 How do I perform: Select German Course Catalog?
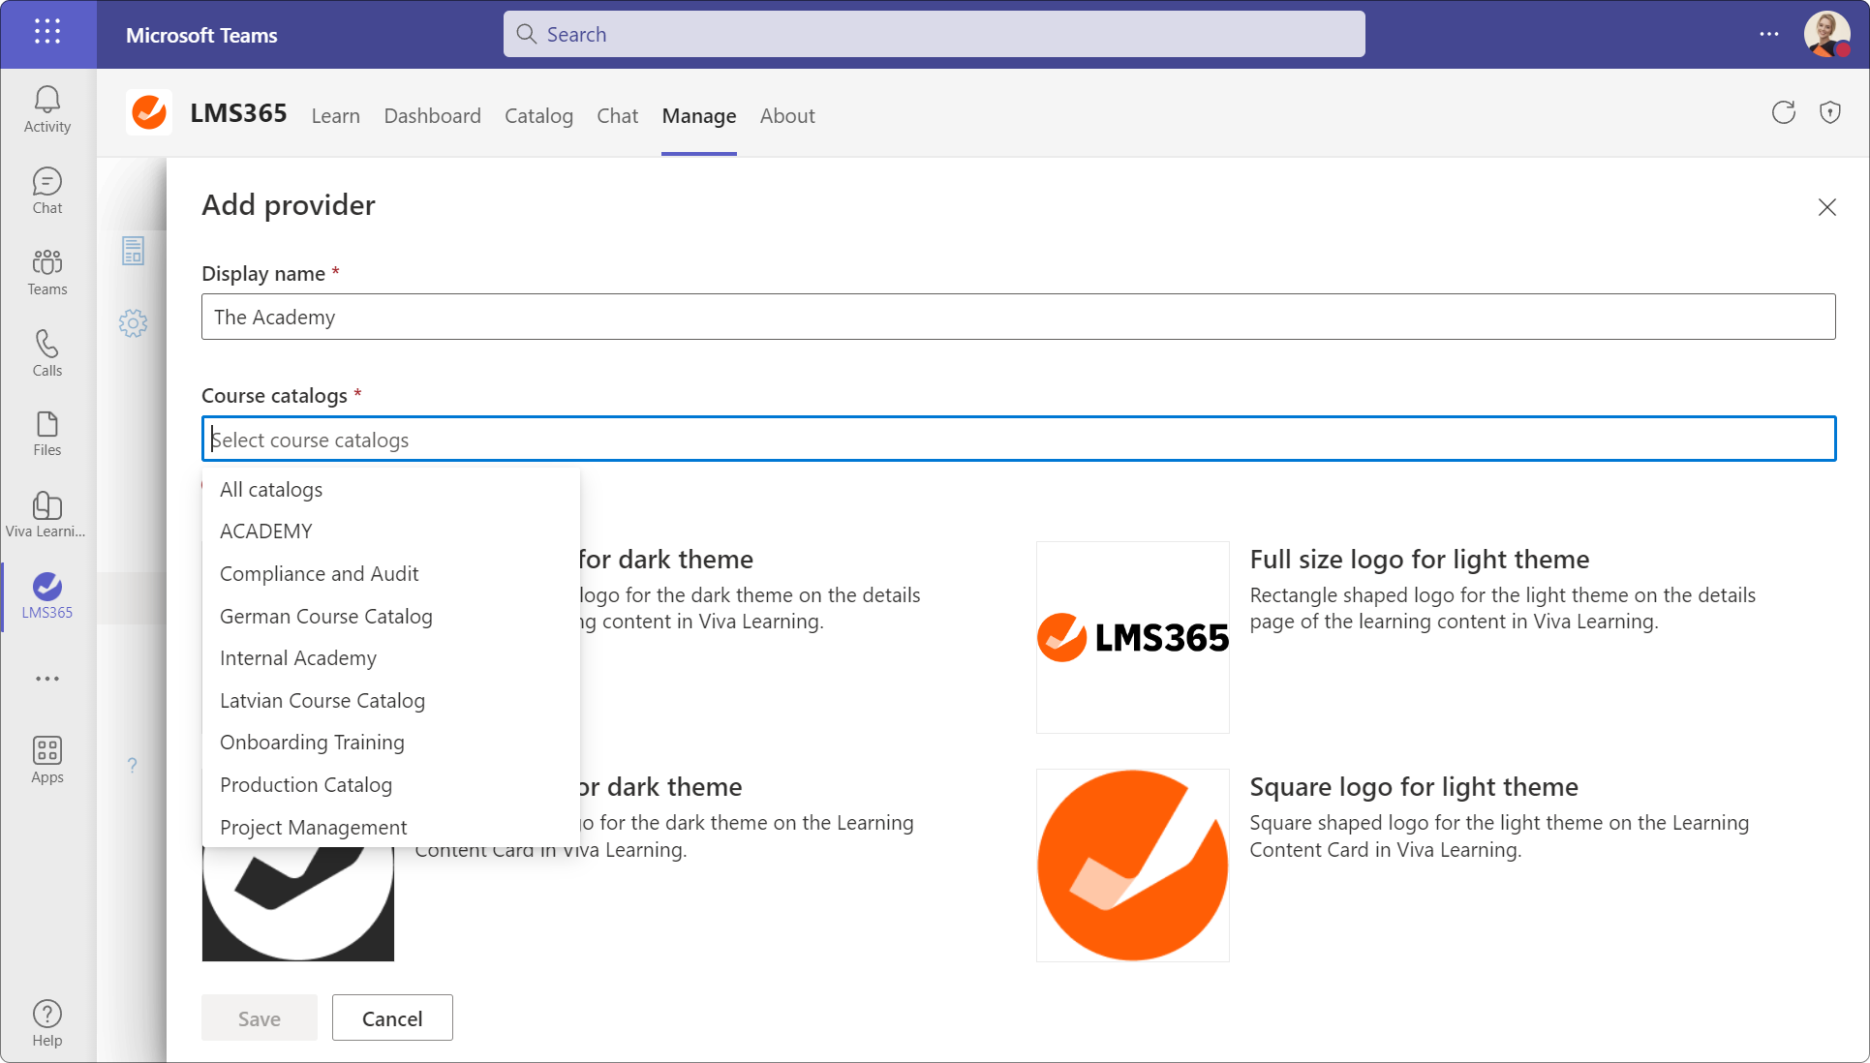pos(391,617)
